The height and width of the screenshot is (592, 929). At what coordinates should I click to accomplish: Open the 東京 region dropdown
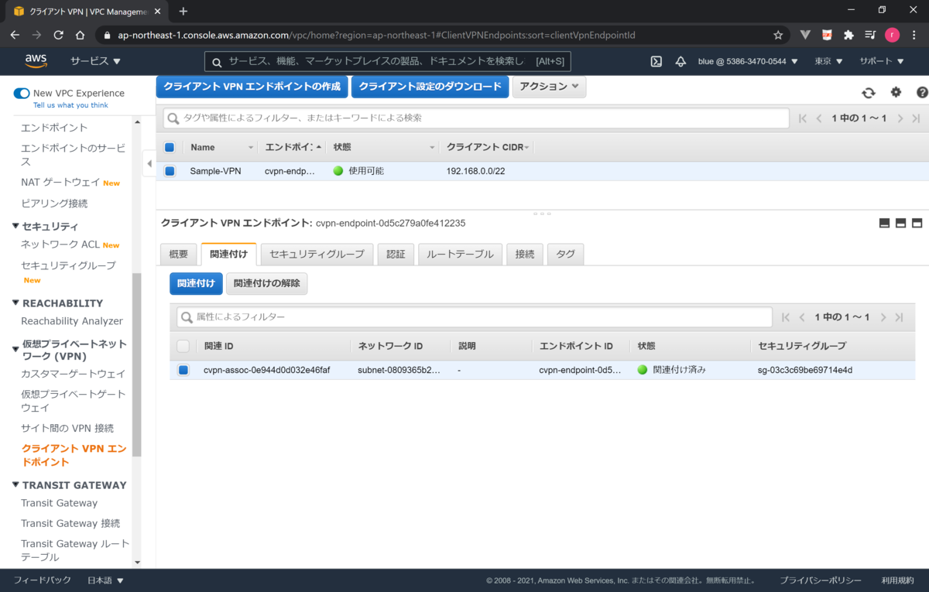[x=828, y=61]
